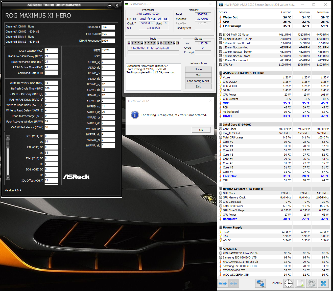This screenshot has height=291, width=333.
Task: Click the clock reset-timer icon in HWiNFO
Action: pyautogui.click(x=288, y=283)
